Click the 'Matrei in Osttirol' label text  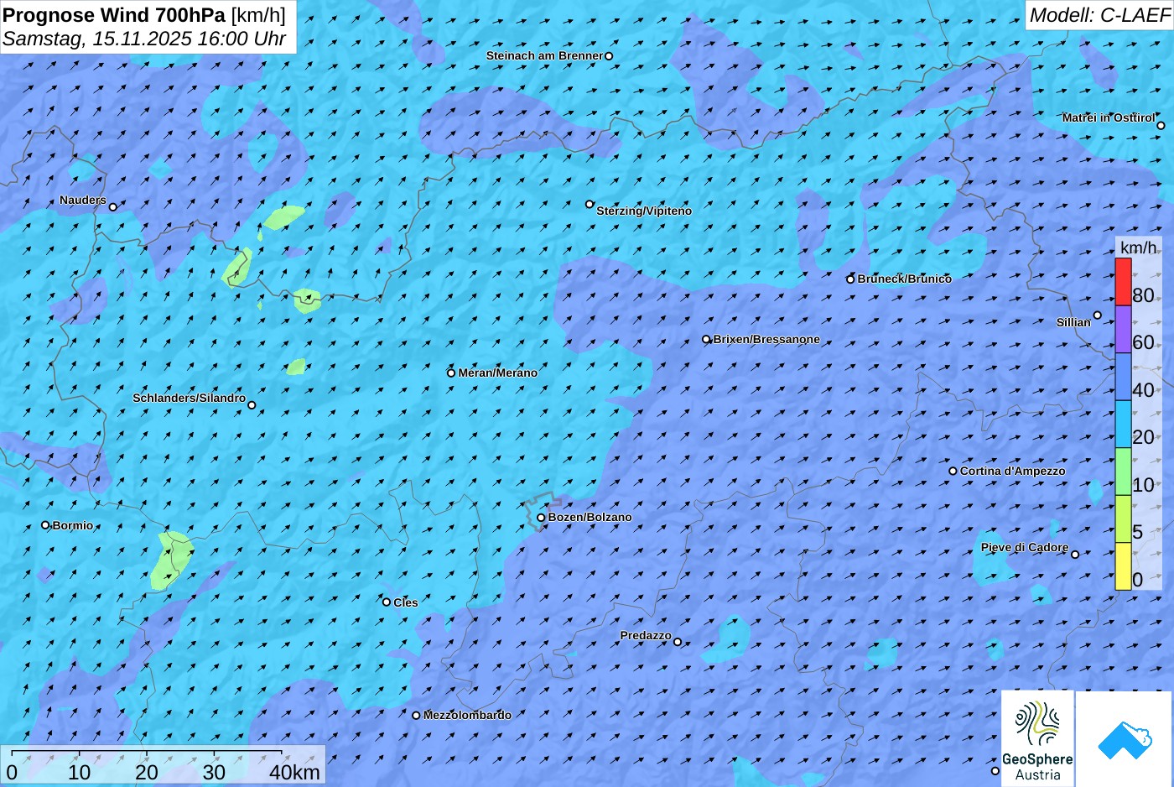1109,117
